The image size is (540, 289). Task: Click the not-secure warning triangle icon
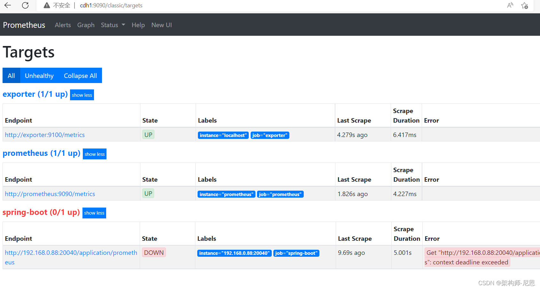(x=47, y=5)
